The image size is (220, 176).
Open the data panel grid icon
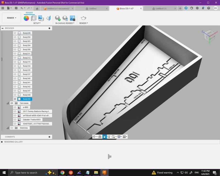[x=3, y=8]
